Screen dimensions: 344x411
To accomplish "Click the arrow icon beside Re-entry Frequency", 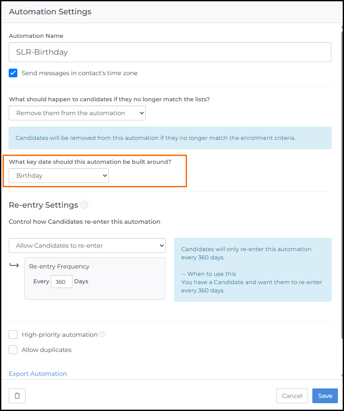I will pos(14,265).
